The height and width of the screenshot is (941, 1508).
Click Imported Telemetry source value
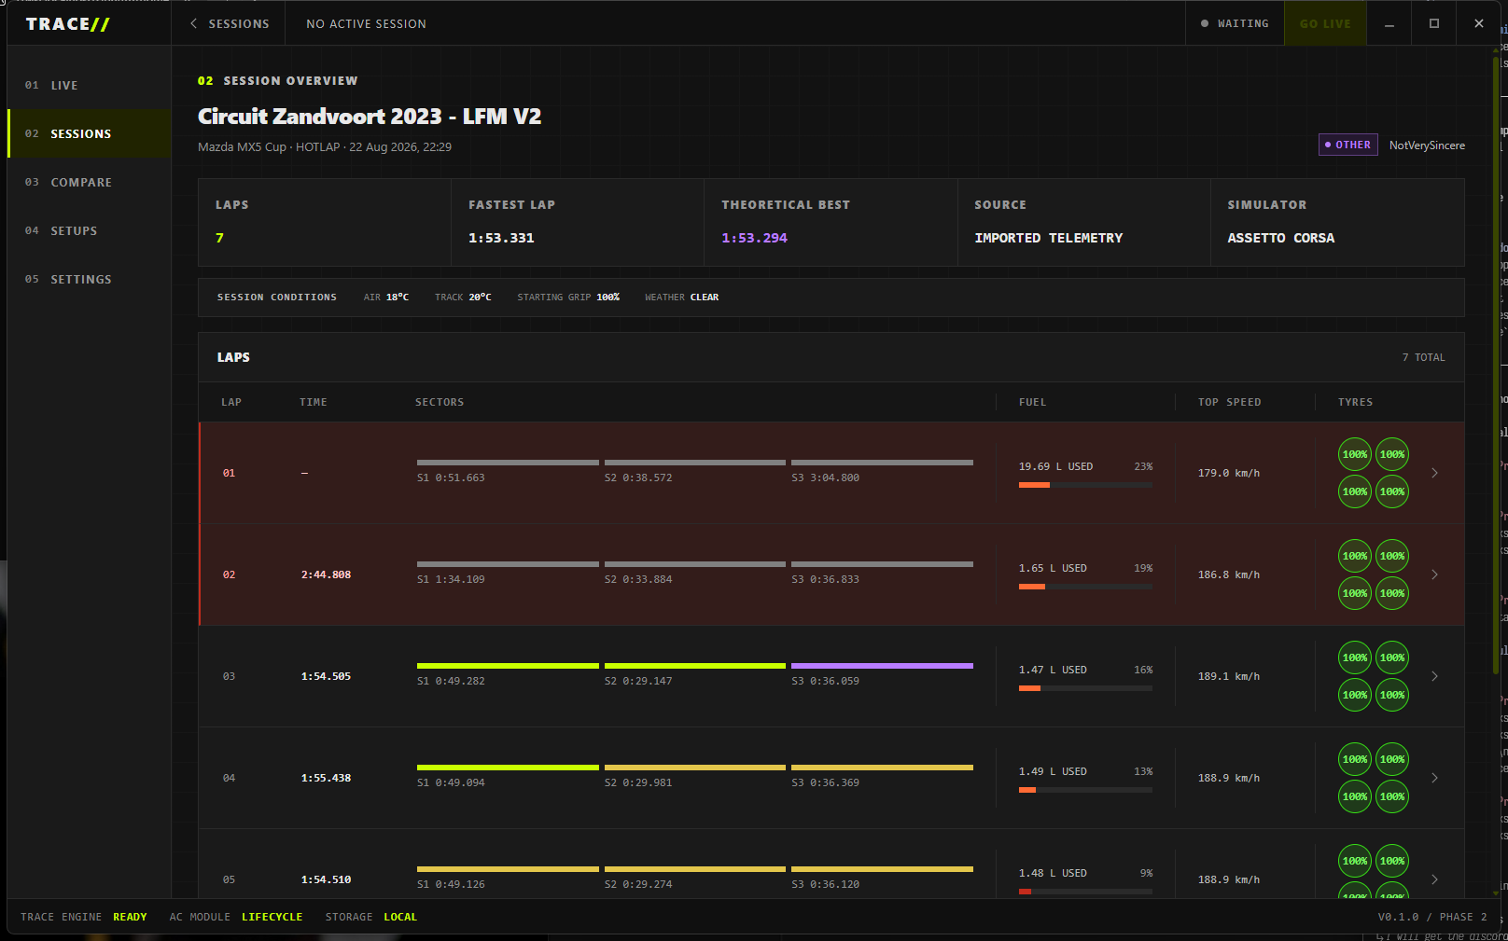[x=1049, y=238]
